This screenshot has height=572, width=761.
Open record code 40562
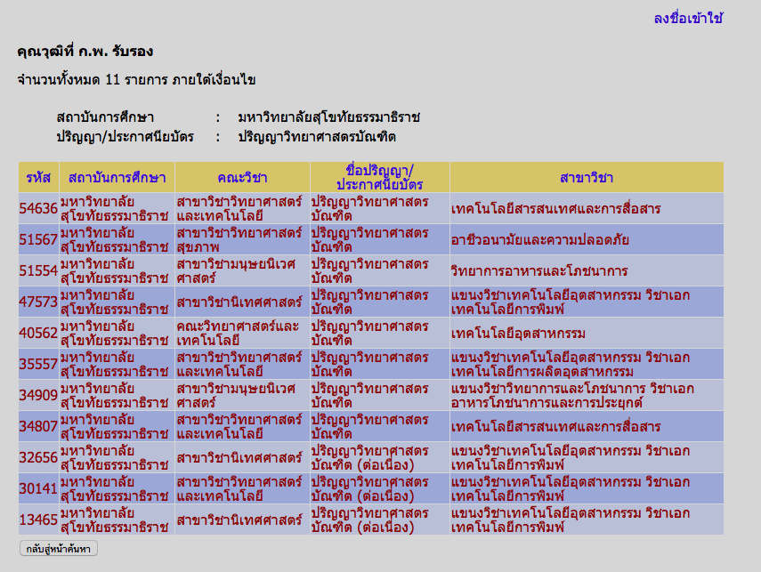[38, 333]
